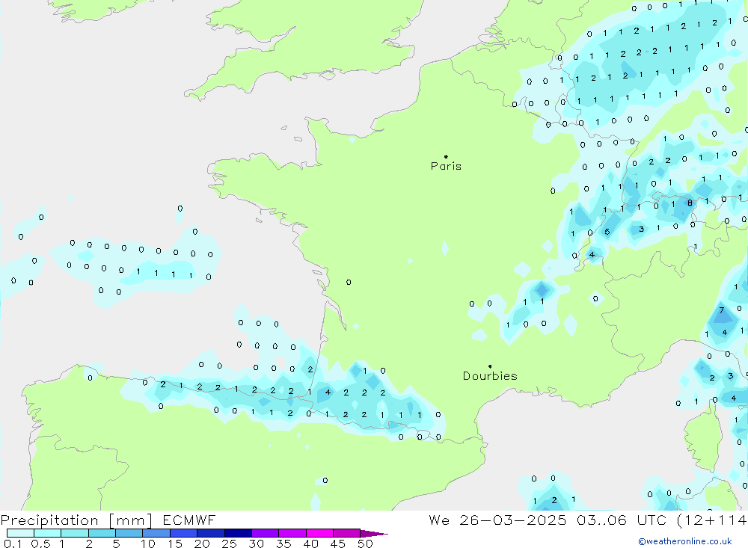
Task: Pick the 35–40 mm legend swatch
Action: coord(292,533)
